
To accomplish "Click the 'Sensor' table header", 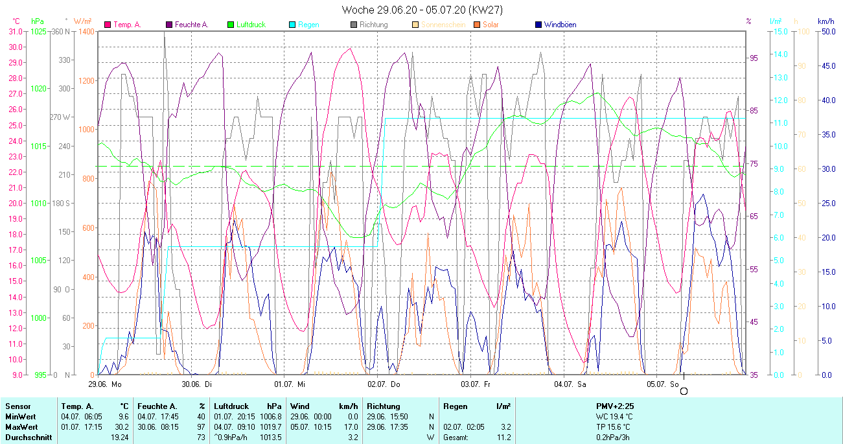I will coord(17,406).
